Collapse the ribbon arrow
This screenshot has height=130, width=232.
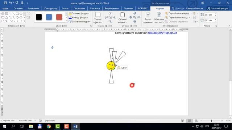(229, 26)
